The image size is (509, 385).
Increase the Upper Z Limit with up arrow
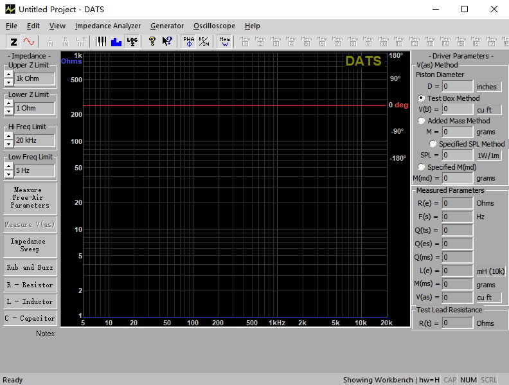[x=8, y=75]
